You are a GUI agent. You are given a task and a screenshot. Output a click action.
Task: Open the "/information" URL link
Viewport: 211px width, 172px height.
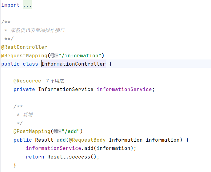80,55
